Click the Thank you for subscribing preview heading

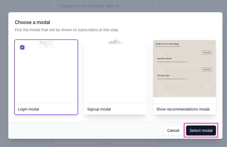coord(167,44)
